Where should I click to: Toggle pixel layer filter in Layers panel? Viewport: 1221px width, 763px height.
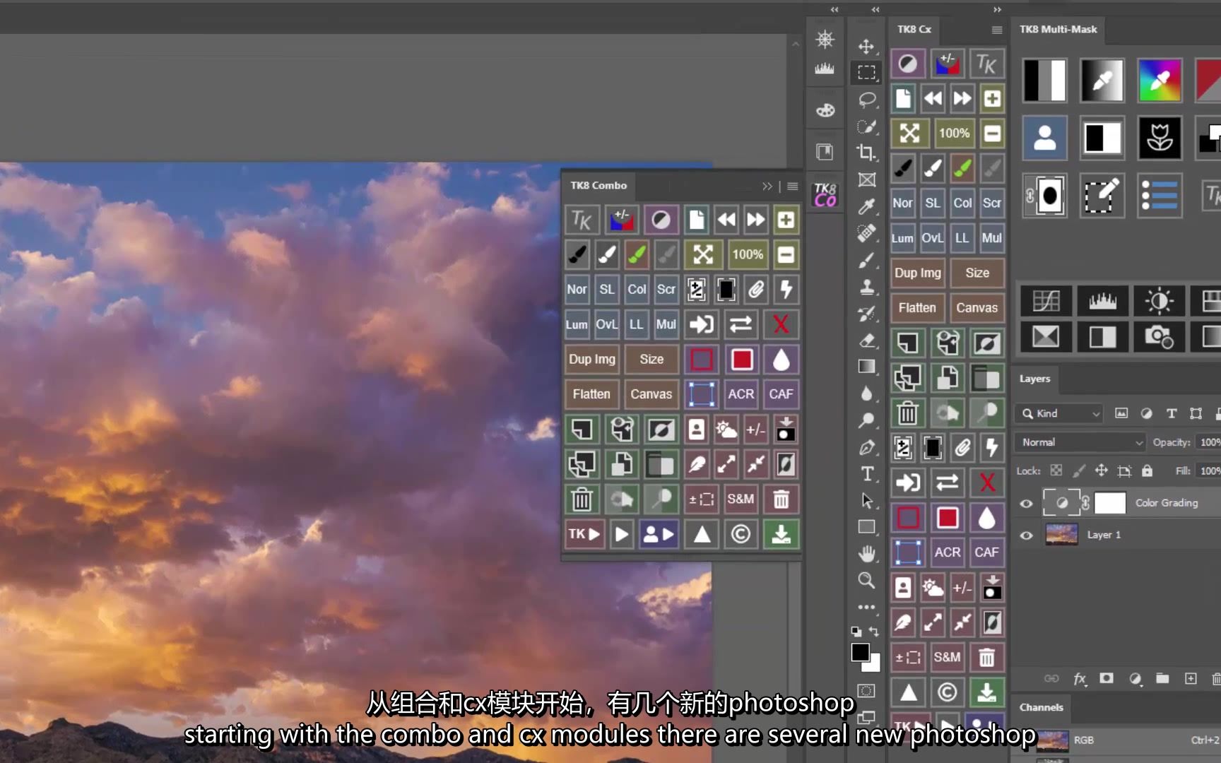click(1121, 413)
